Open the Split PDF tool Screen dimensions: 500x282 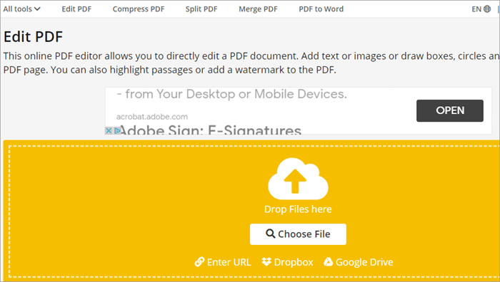tap(201, 9)
